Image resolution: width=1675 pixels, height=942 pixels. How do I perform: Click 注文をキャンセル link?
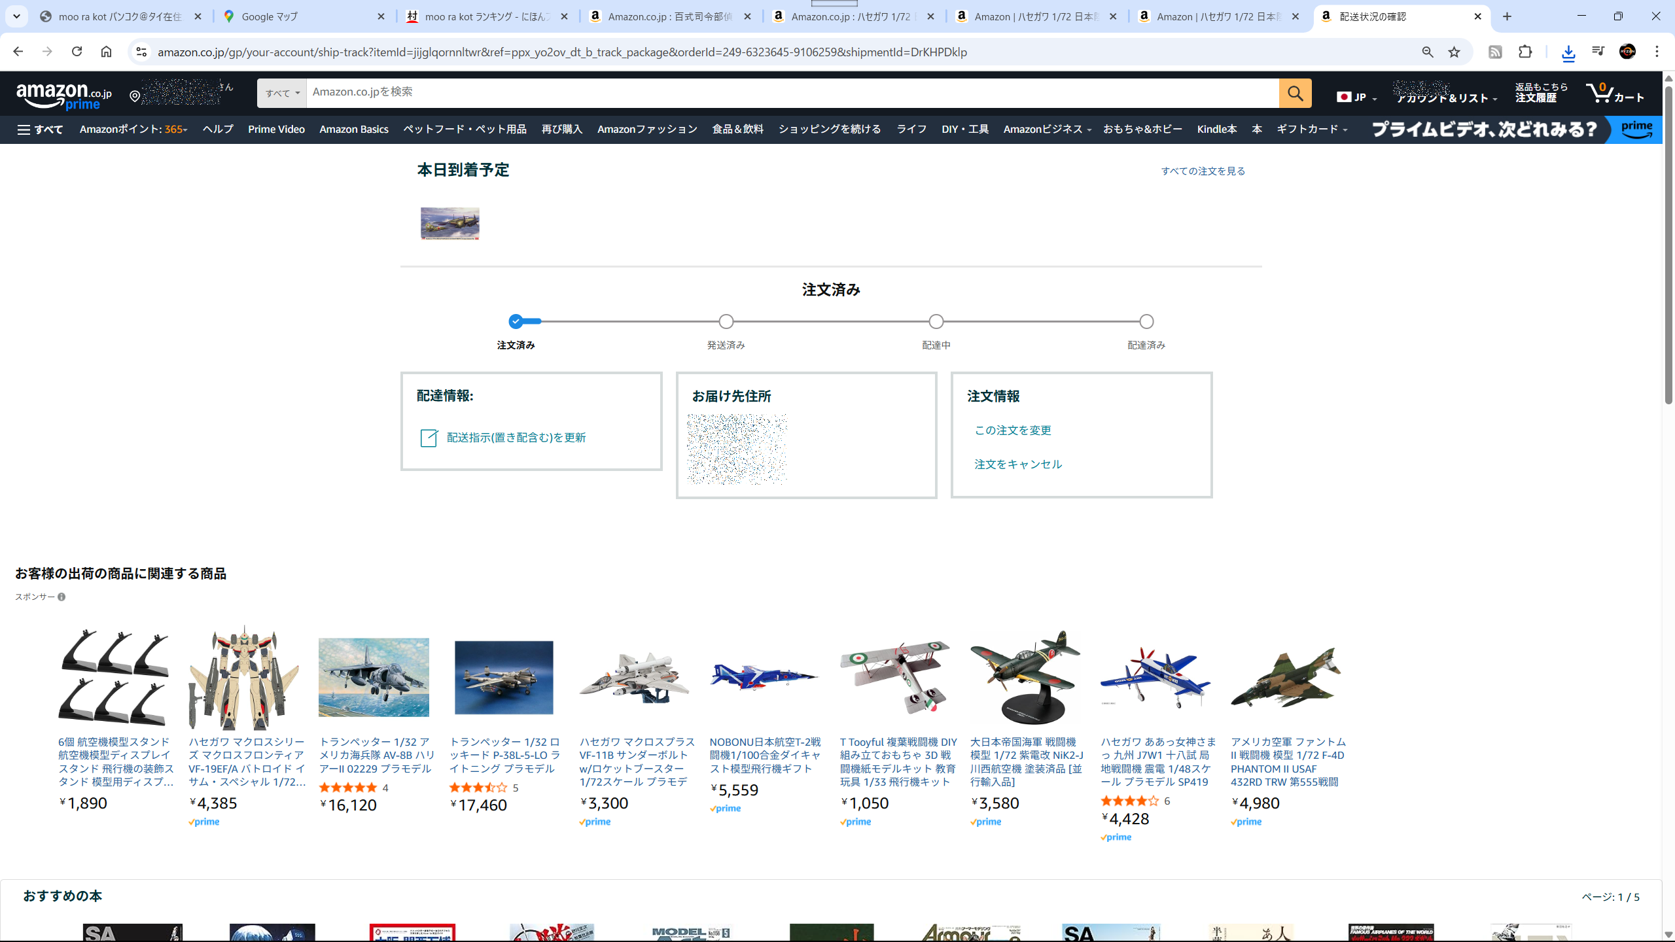point(1018,464)
